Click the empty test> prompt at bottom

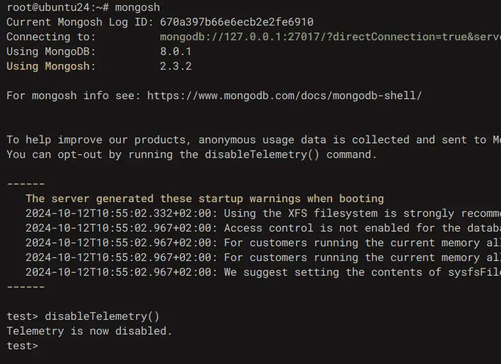point(22,346)
